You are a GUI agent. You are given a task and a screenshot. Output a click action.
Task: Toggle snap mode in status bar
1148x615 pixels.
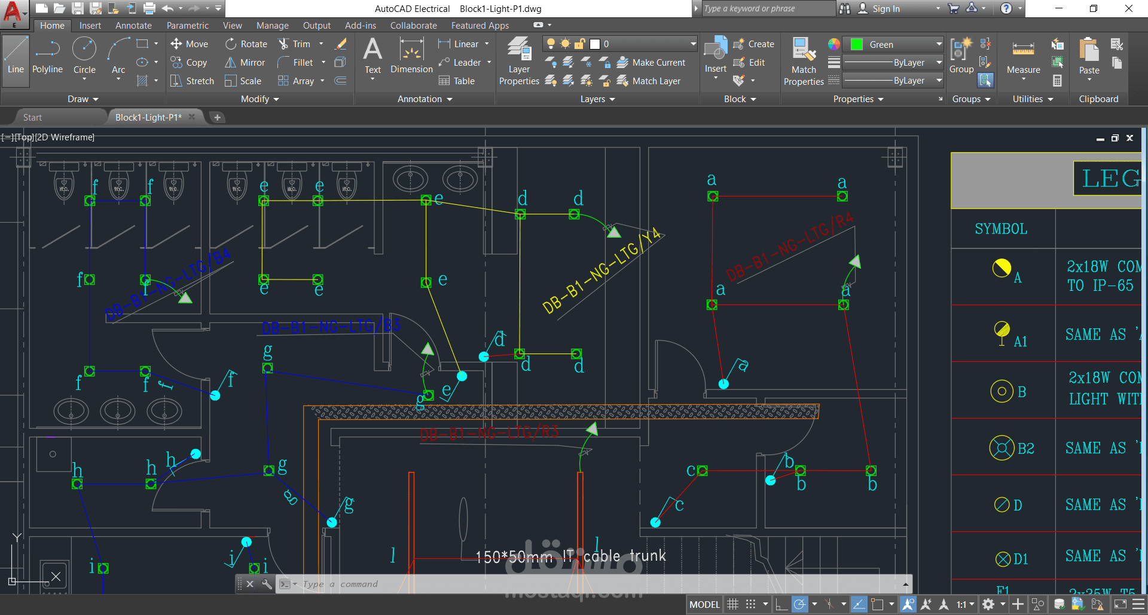tap(751, 604)
